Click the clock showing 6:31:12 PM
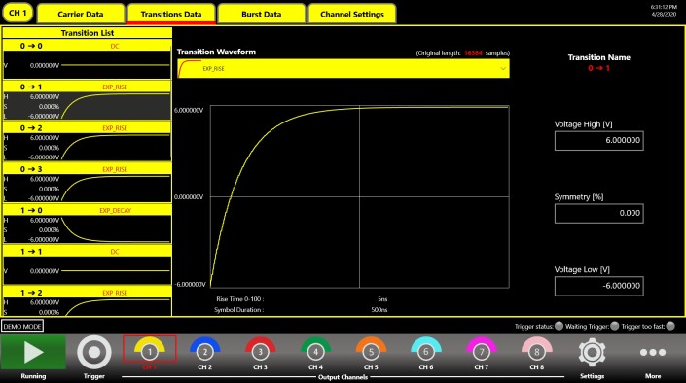Image resolution: width=686 pixels, height=383 pixels. [664, 7]
